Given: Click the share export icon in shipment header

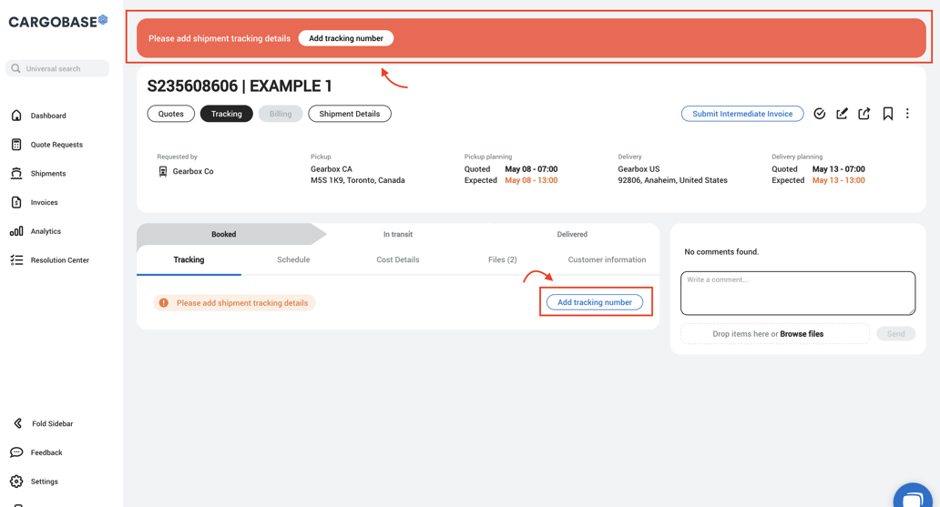Looking at the screenshot, I should [864, 114].
